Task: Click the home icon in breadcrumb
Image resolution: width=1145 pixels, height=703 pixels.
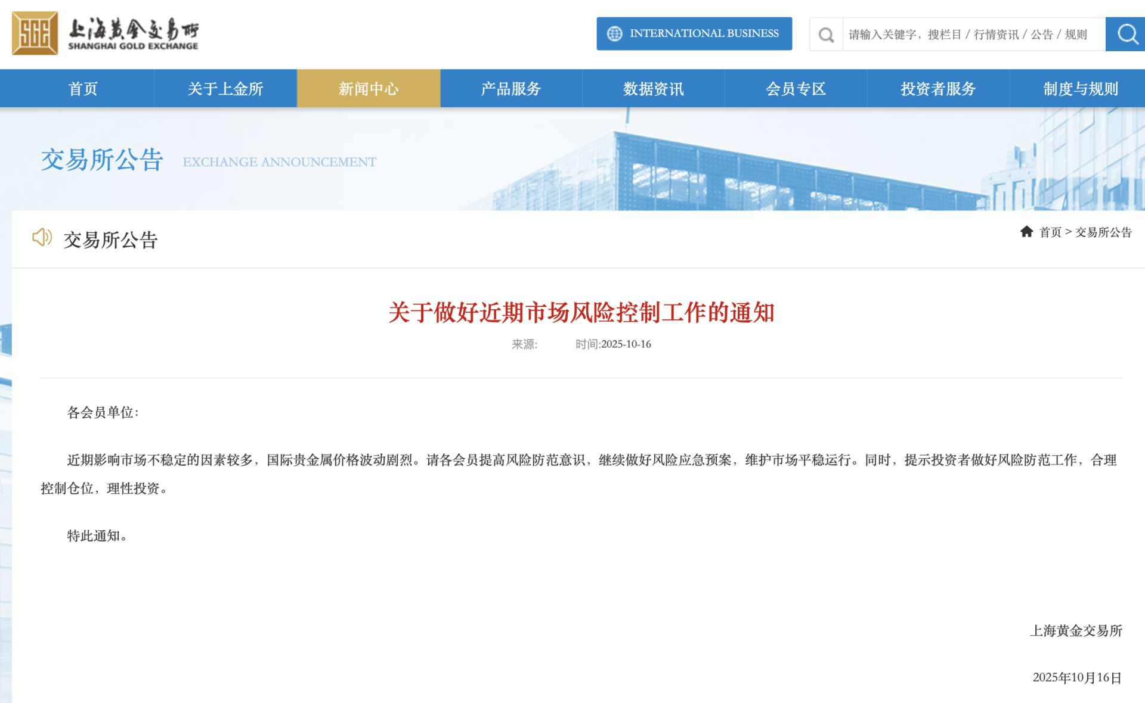Action: 1026,232
